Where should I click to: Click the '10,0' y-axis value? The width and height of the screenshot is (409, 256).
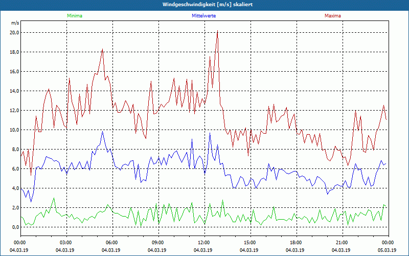tap(14, 130)
